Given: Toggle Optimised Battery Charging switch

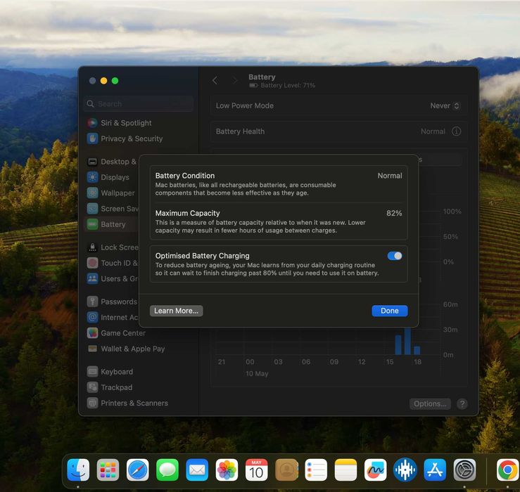Looking at the screenshot, I should [x=394, y=256].
